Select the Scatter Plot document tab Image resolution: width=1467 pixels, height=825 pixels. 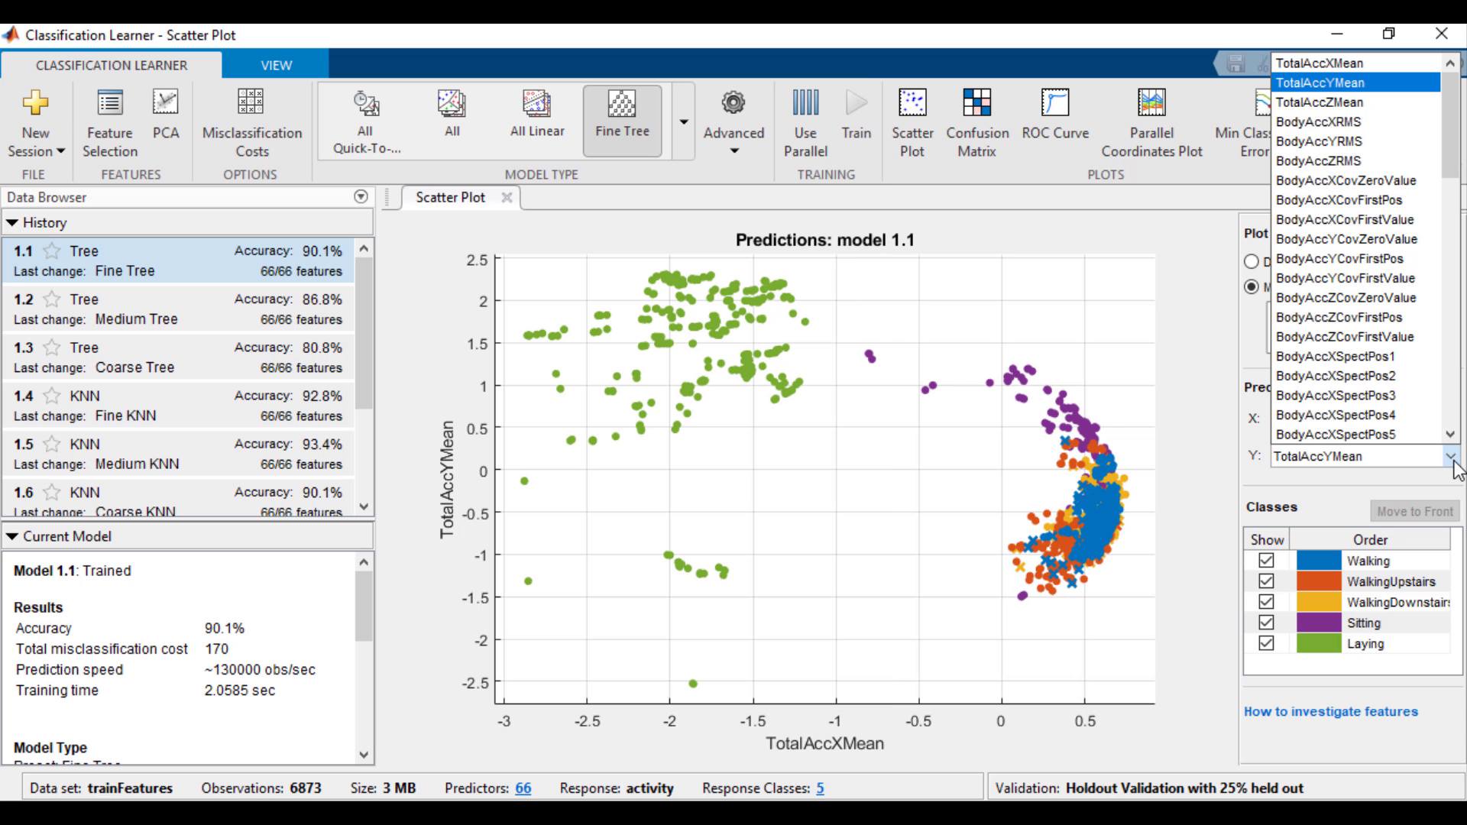(x=451, y=197)
